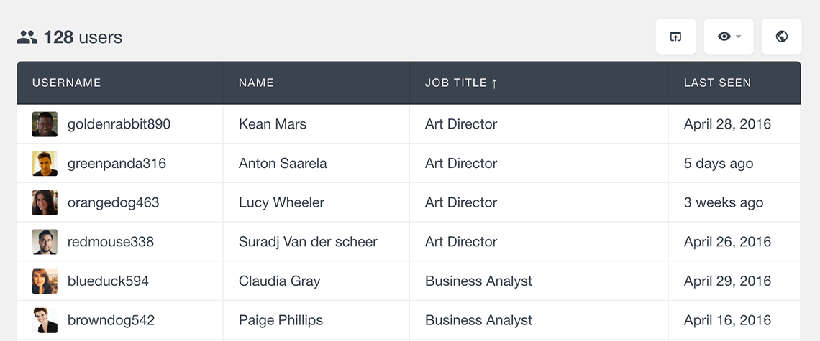Viewport: 820px width, 341px height.
Task: Click the globe icon button
Action: (x=781, y=37)
